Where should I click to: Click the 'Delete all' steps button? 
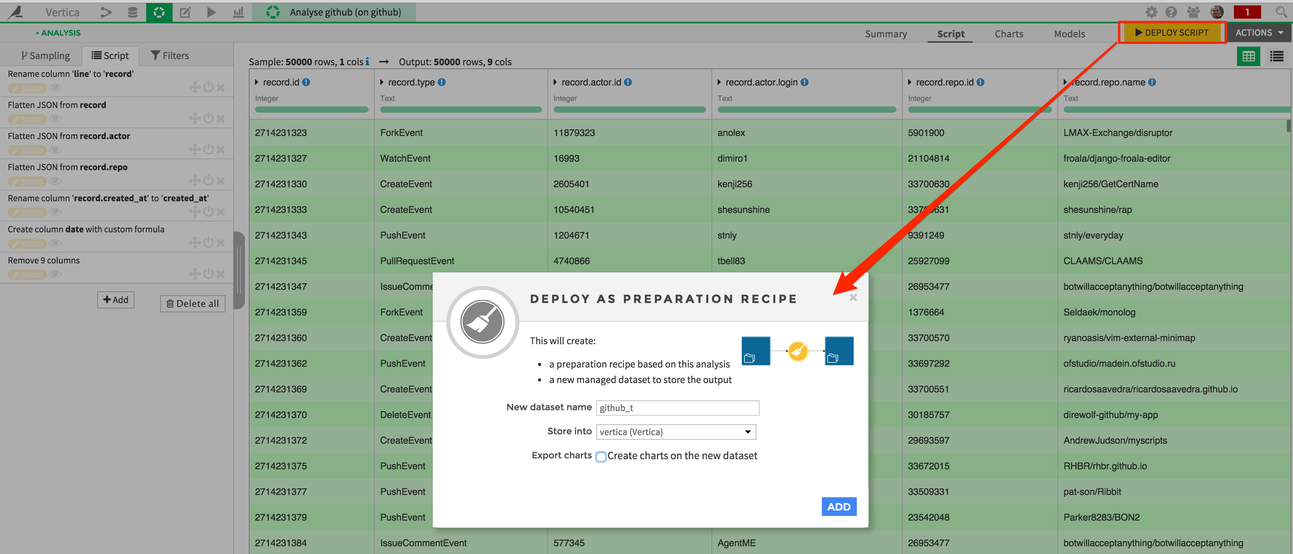pos(192,303)
